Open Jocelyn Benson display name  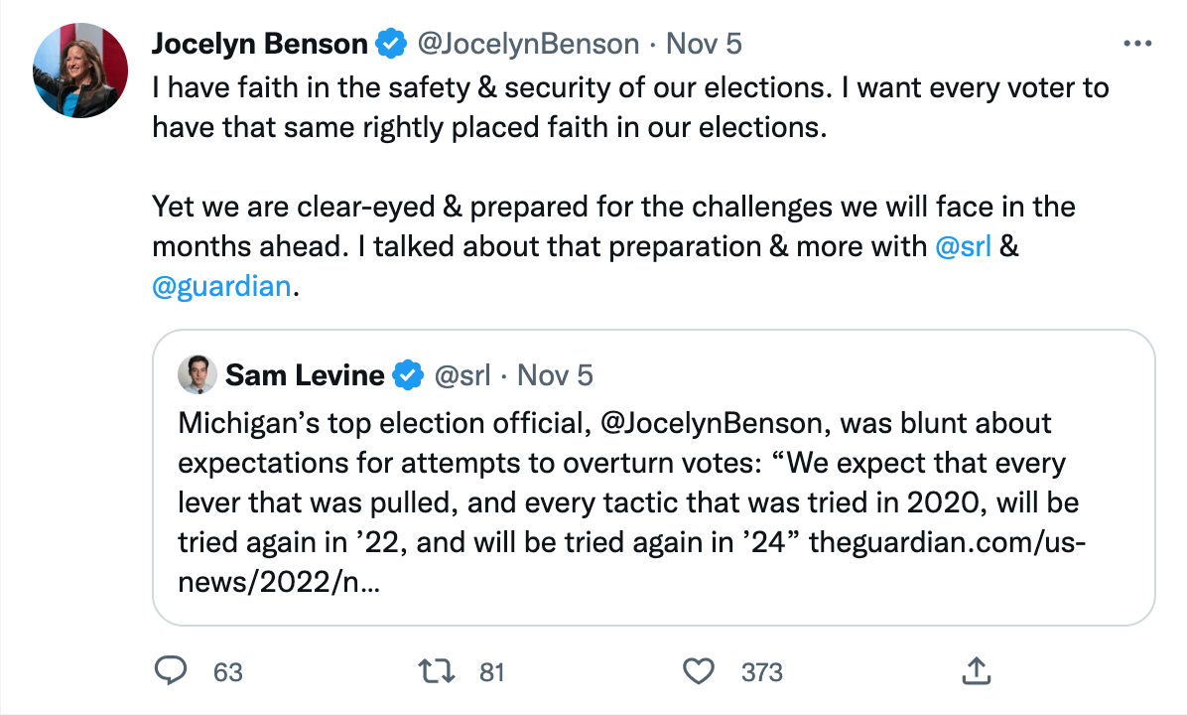pyautogui.click(x=260, y=44)
